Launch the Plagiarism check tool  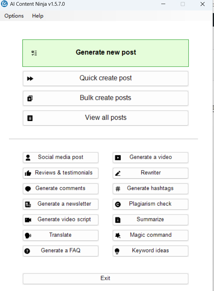(151, 204)
